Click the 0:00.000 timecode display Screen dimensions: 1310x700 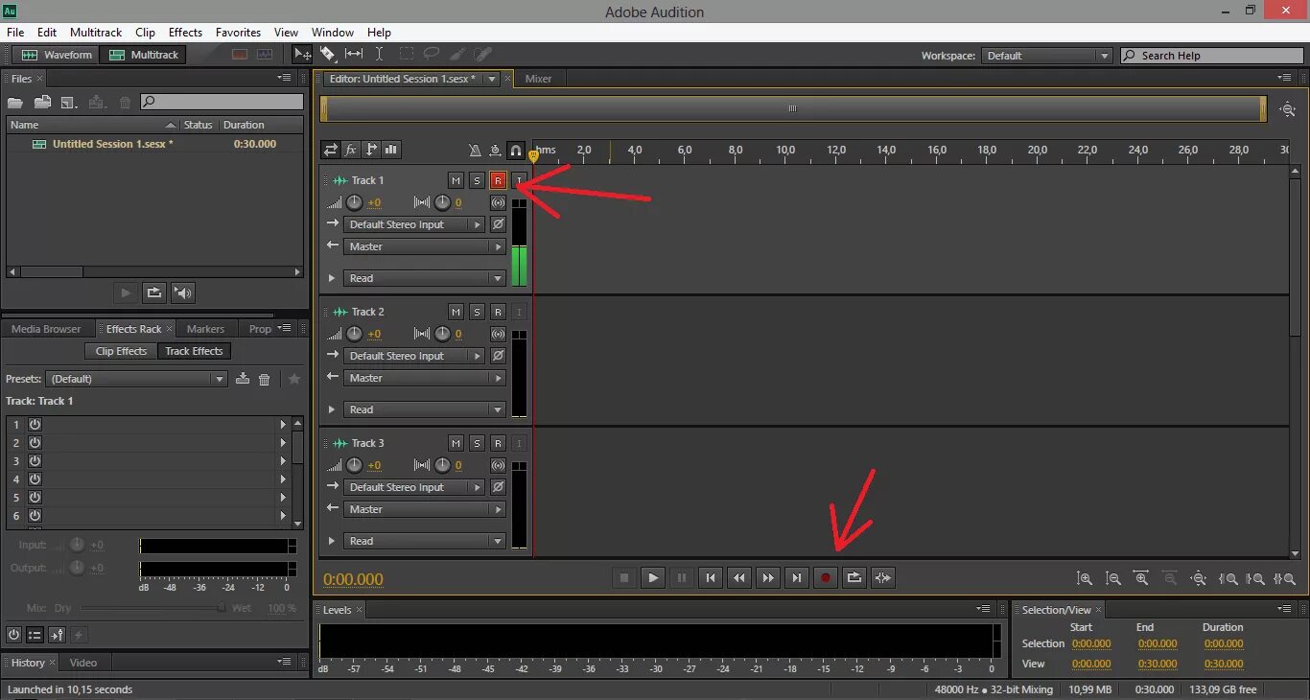click(353, 579)
